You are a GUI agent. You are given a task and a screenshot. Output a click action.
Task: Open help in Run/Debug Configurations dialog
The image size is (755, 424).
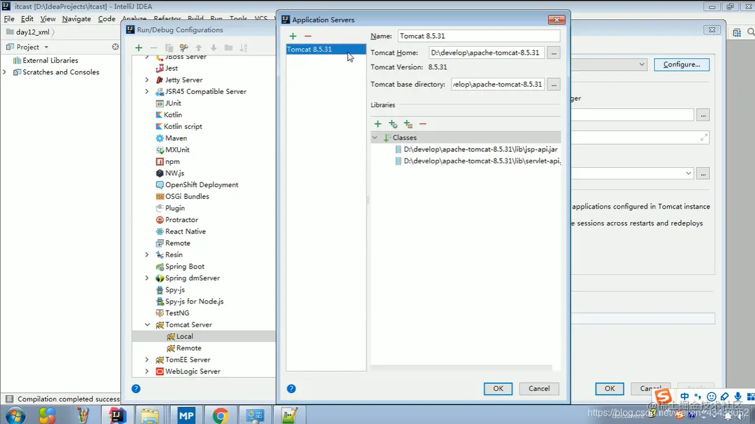click(136, 389)
